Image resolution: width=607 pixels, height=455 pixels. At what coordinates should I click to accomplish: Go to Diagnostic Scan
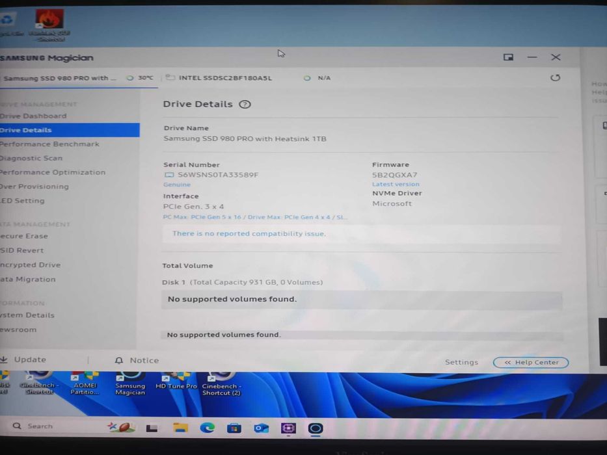click(x=31, y=158)
